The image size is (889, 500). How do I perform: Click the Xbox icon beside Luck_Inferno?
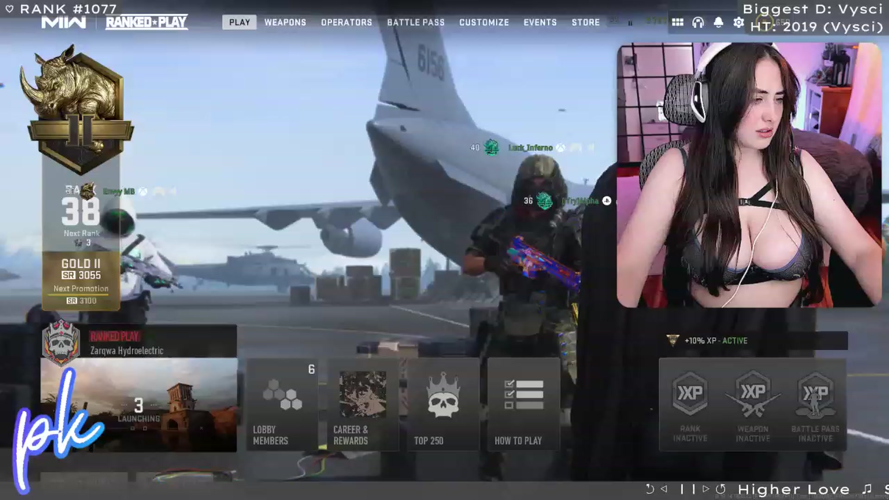pyautogui.click(x=561, y=148)
